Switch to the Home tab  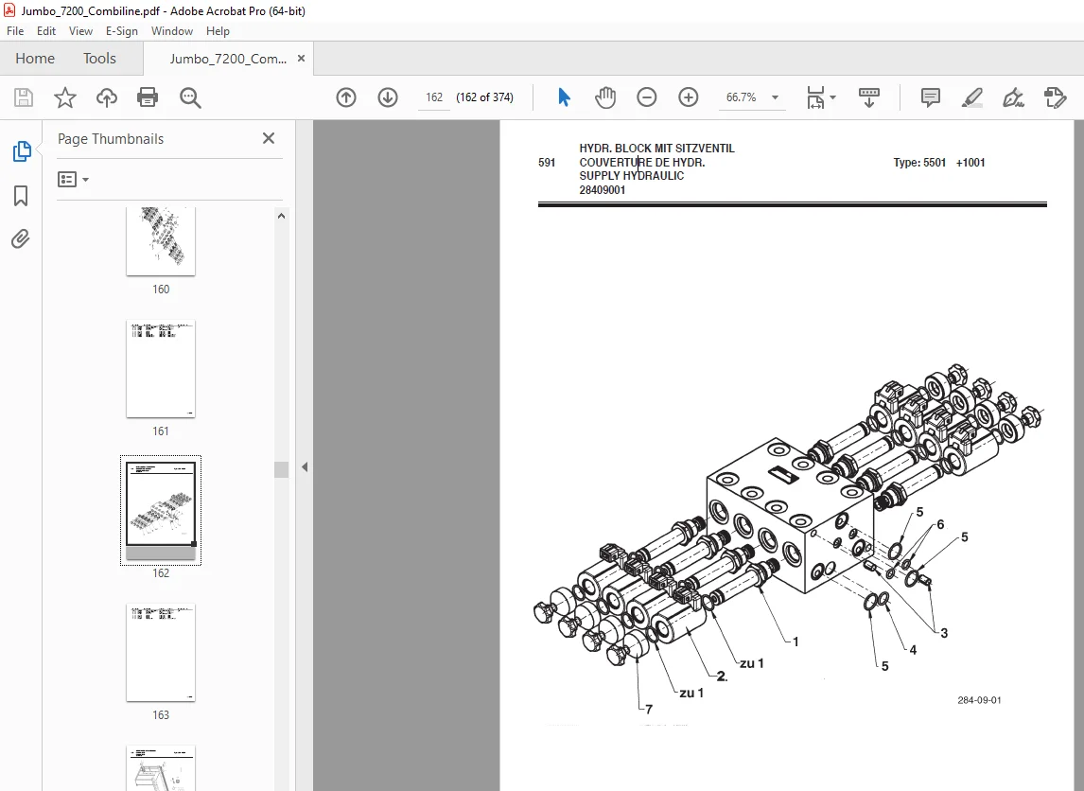pos(35,59)
